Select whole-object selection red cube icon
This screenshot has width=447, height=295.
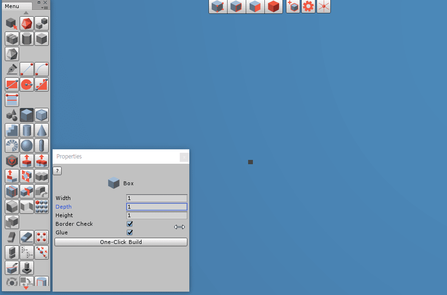273,6
